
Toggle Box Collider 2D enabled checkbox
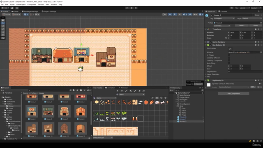click(211, 45)
